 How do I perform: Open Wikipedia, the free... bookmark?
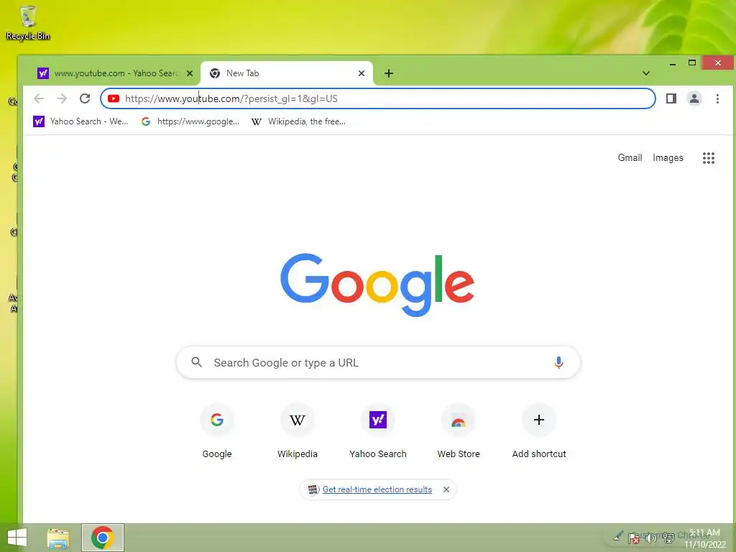tap(298, 121)
